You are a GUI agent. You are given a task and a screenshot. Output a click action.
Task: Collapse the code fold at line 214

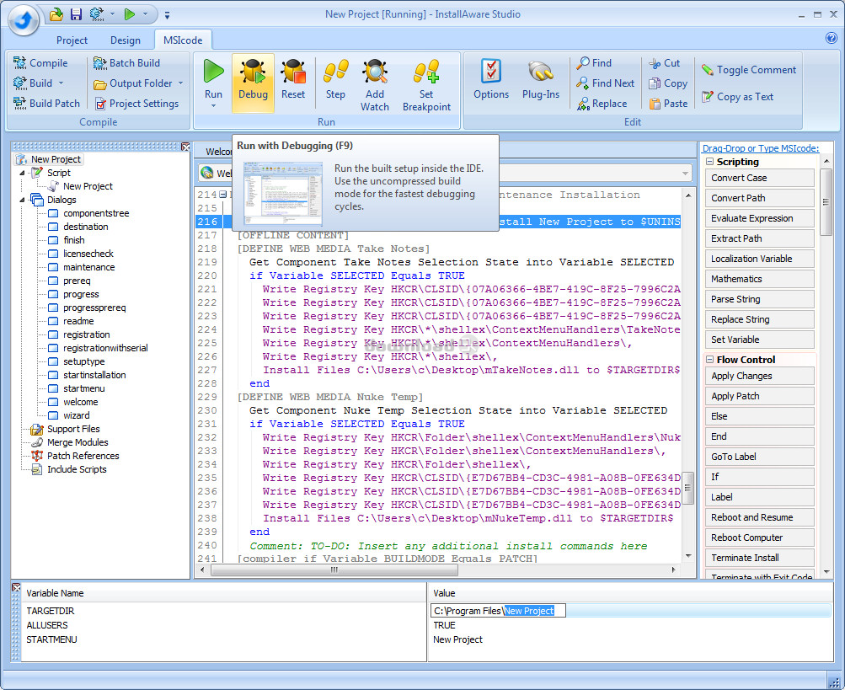[222, 195]
